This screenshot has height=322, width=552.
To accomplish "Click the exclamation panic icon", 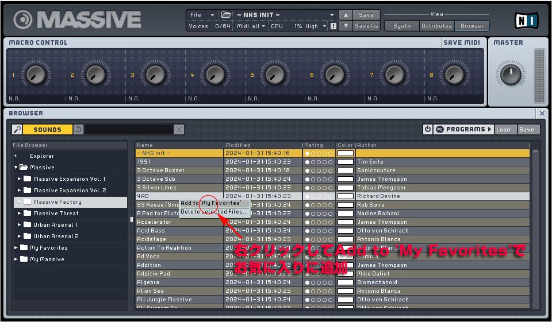I will (333, 26).
